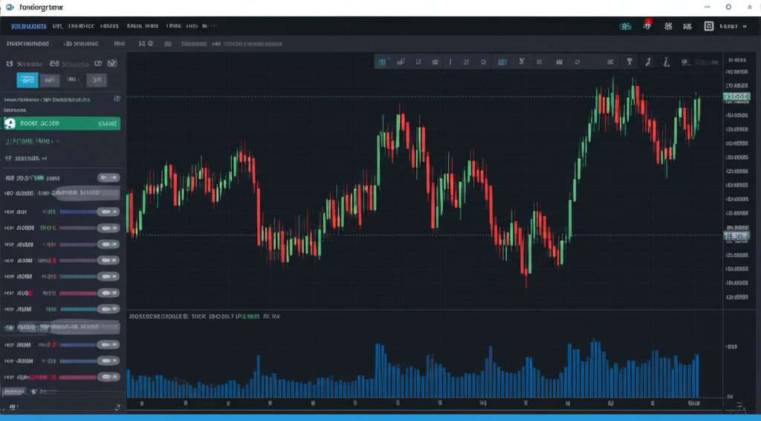Screen dimensions: 761x421
Task: Select the T-shaped text tool in chart toolbar
Action: [x=629, y=62]
